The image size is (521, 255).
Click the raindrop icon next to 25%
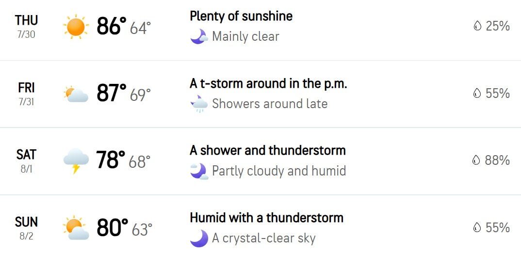(x=477, y=26)
